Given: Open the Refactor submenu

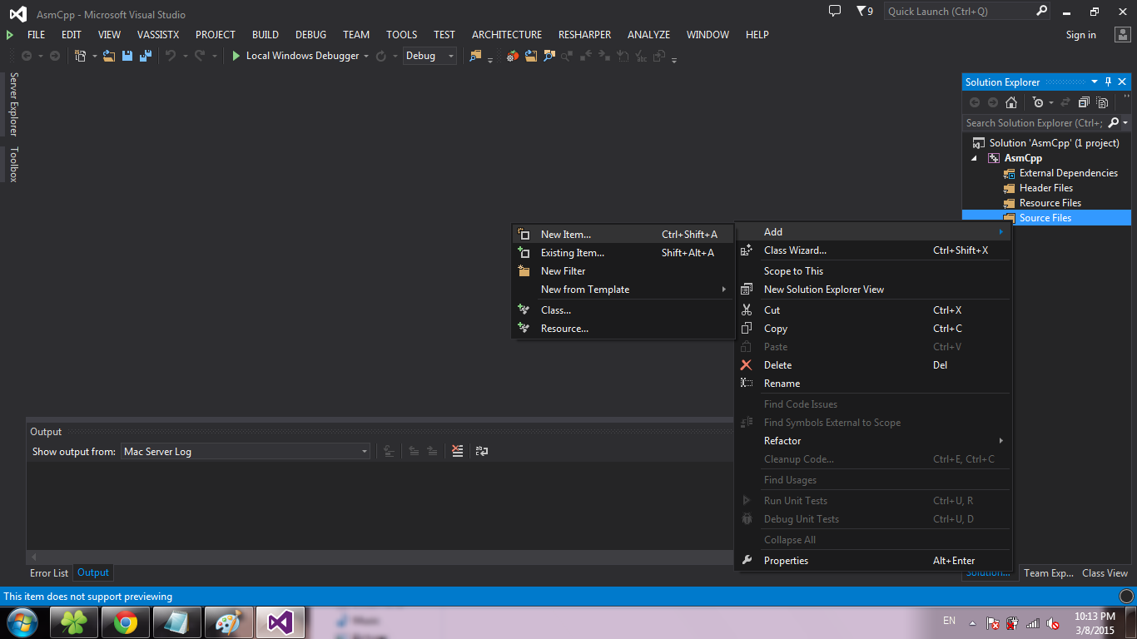Looking at the screenshot, I should pyautogui.click(x=873, y=441).
